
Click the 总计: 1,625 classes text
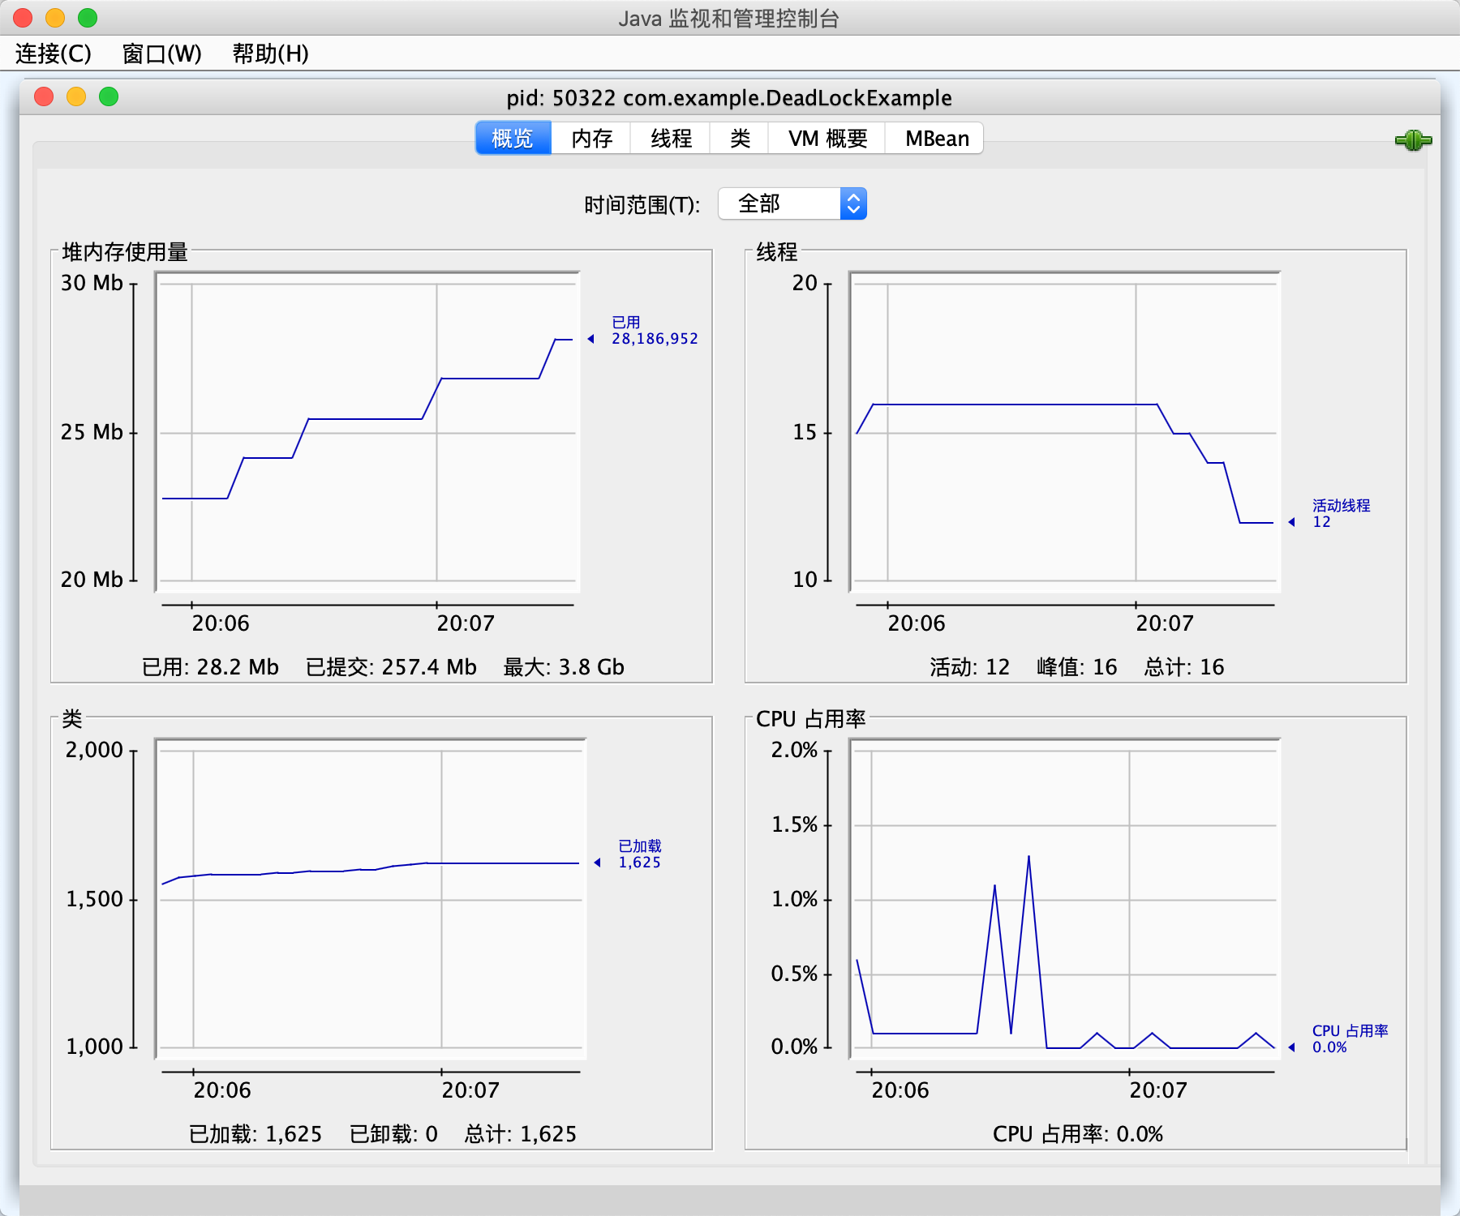[521, 1134]
